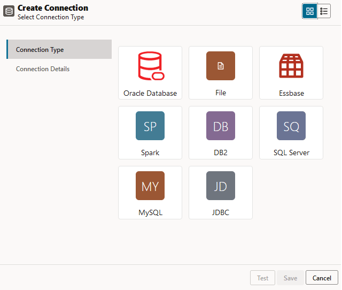Image resolution: width=342 pixels, height=290 pixels.
Task: Switch to grid view
Action: coord(310,11)
